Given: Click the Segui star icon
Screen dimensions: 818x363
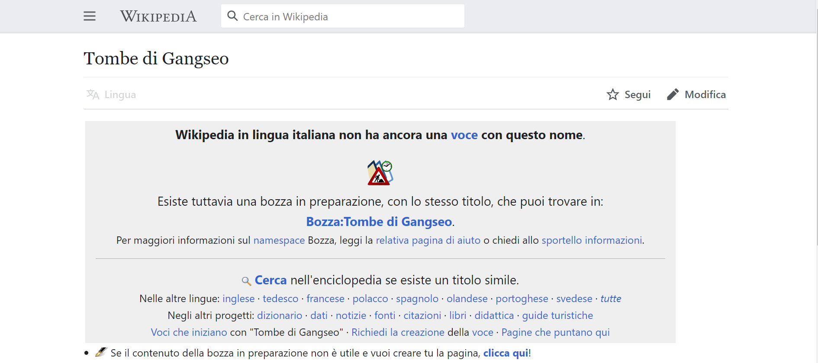Looking at the screenshot, I should tap(612, 95).
